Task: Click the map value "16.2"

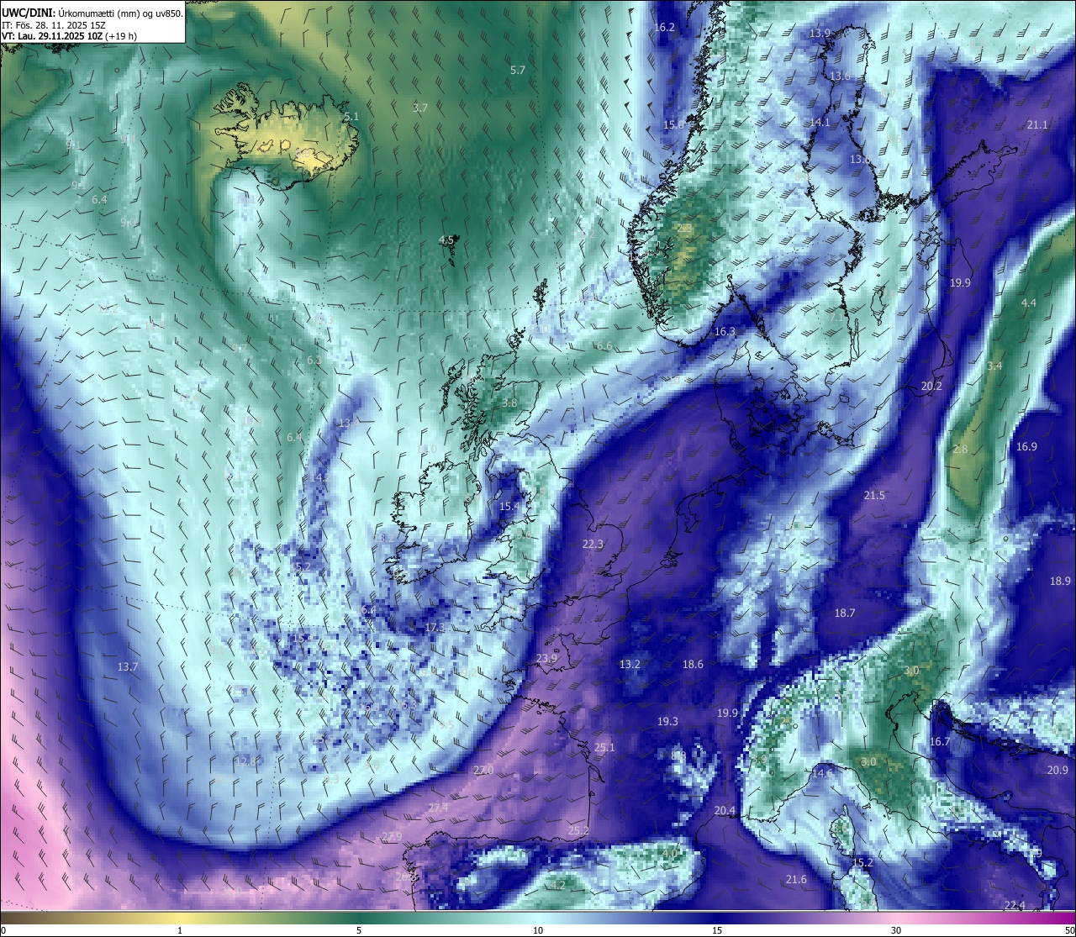Action: pos(664,28)
